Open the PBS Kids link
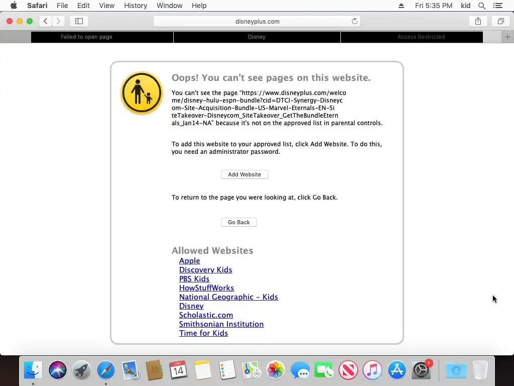Screen dimensions: 514x386 (194, 278)
